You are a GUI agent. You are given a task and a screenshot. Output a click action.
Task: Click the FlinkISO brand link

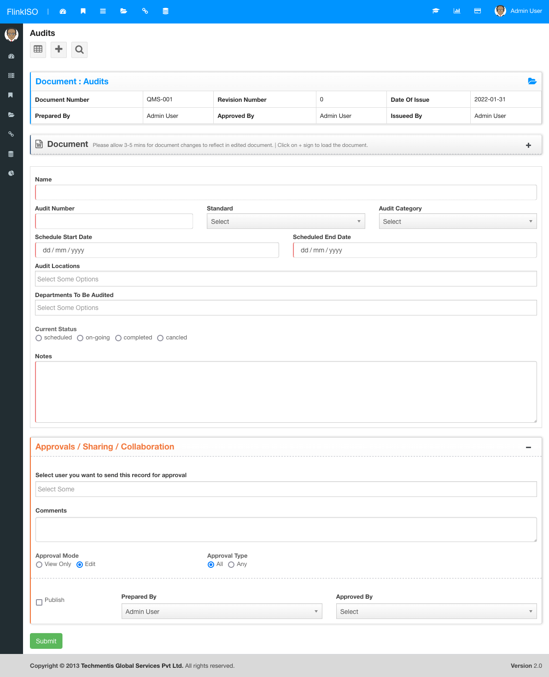click(22, 12)
